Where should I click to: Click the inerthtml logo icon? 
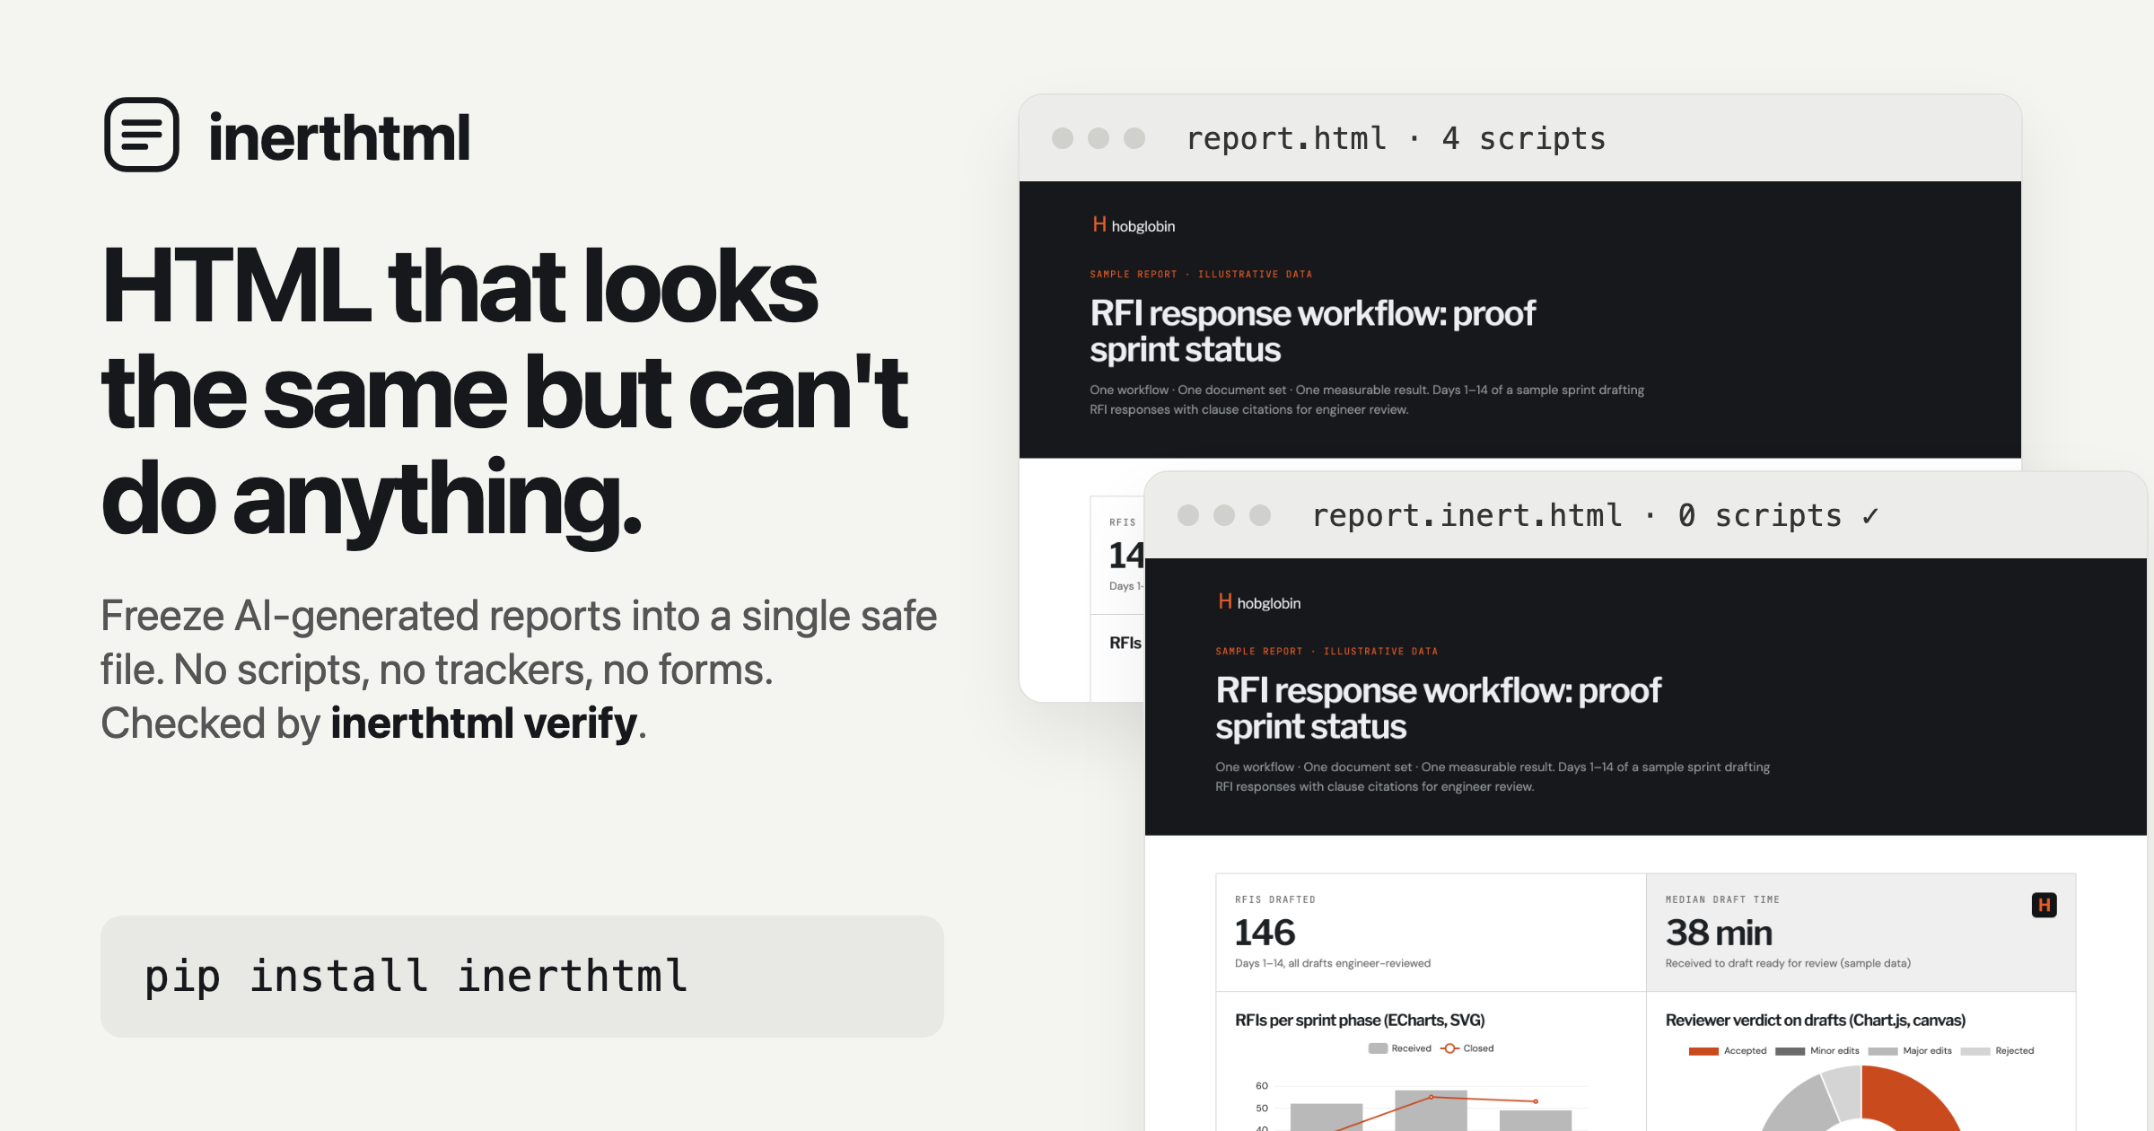(142, 135)
